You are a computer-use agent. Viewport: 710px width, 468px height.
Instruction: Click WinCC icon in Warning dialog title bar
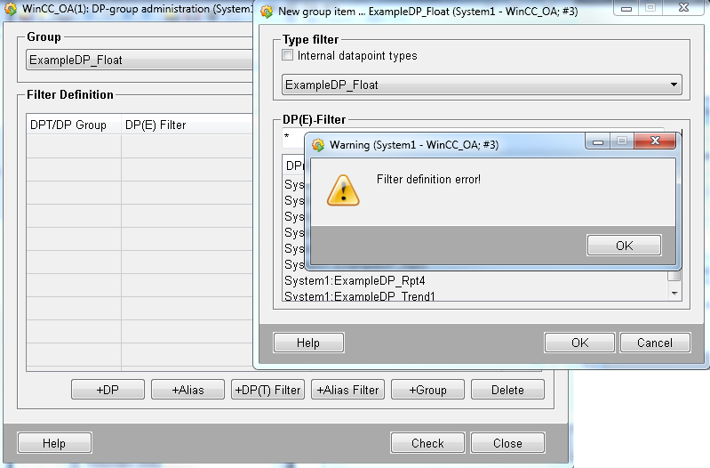318,144
